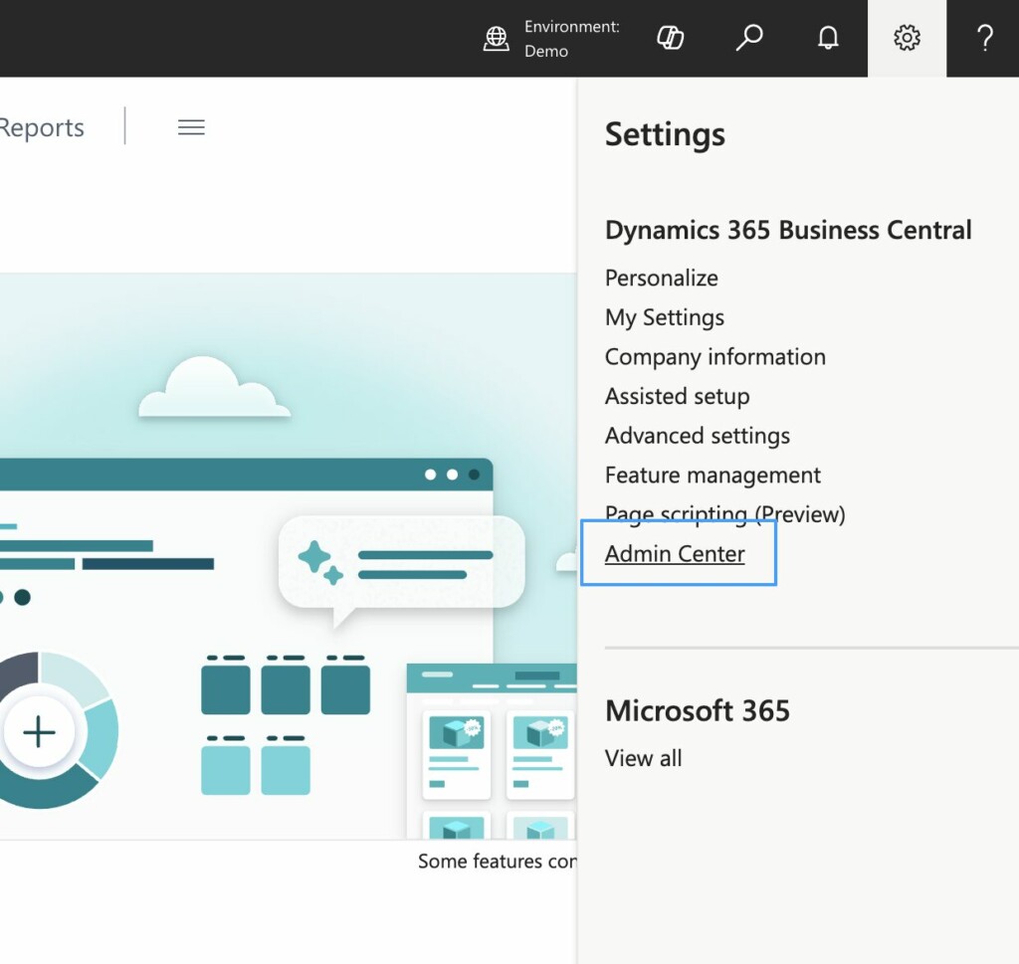
Task: Start Page scripting (Preview)
Action: [724, 514]
